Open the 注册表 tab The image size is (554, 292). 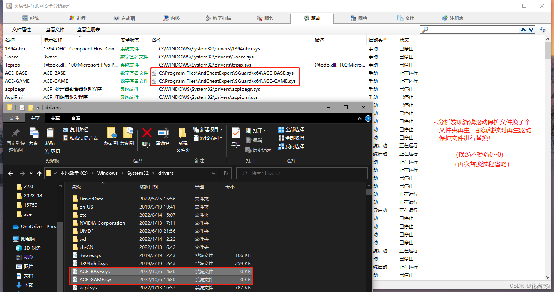click(x=452, y=18)
